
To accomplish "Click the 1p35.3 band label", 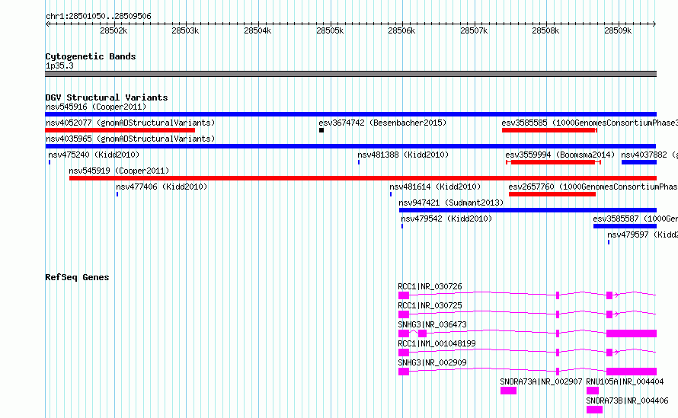I will pyautogui.click(x=59, y=65).
